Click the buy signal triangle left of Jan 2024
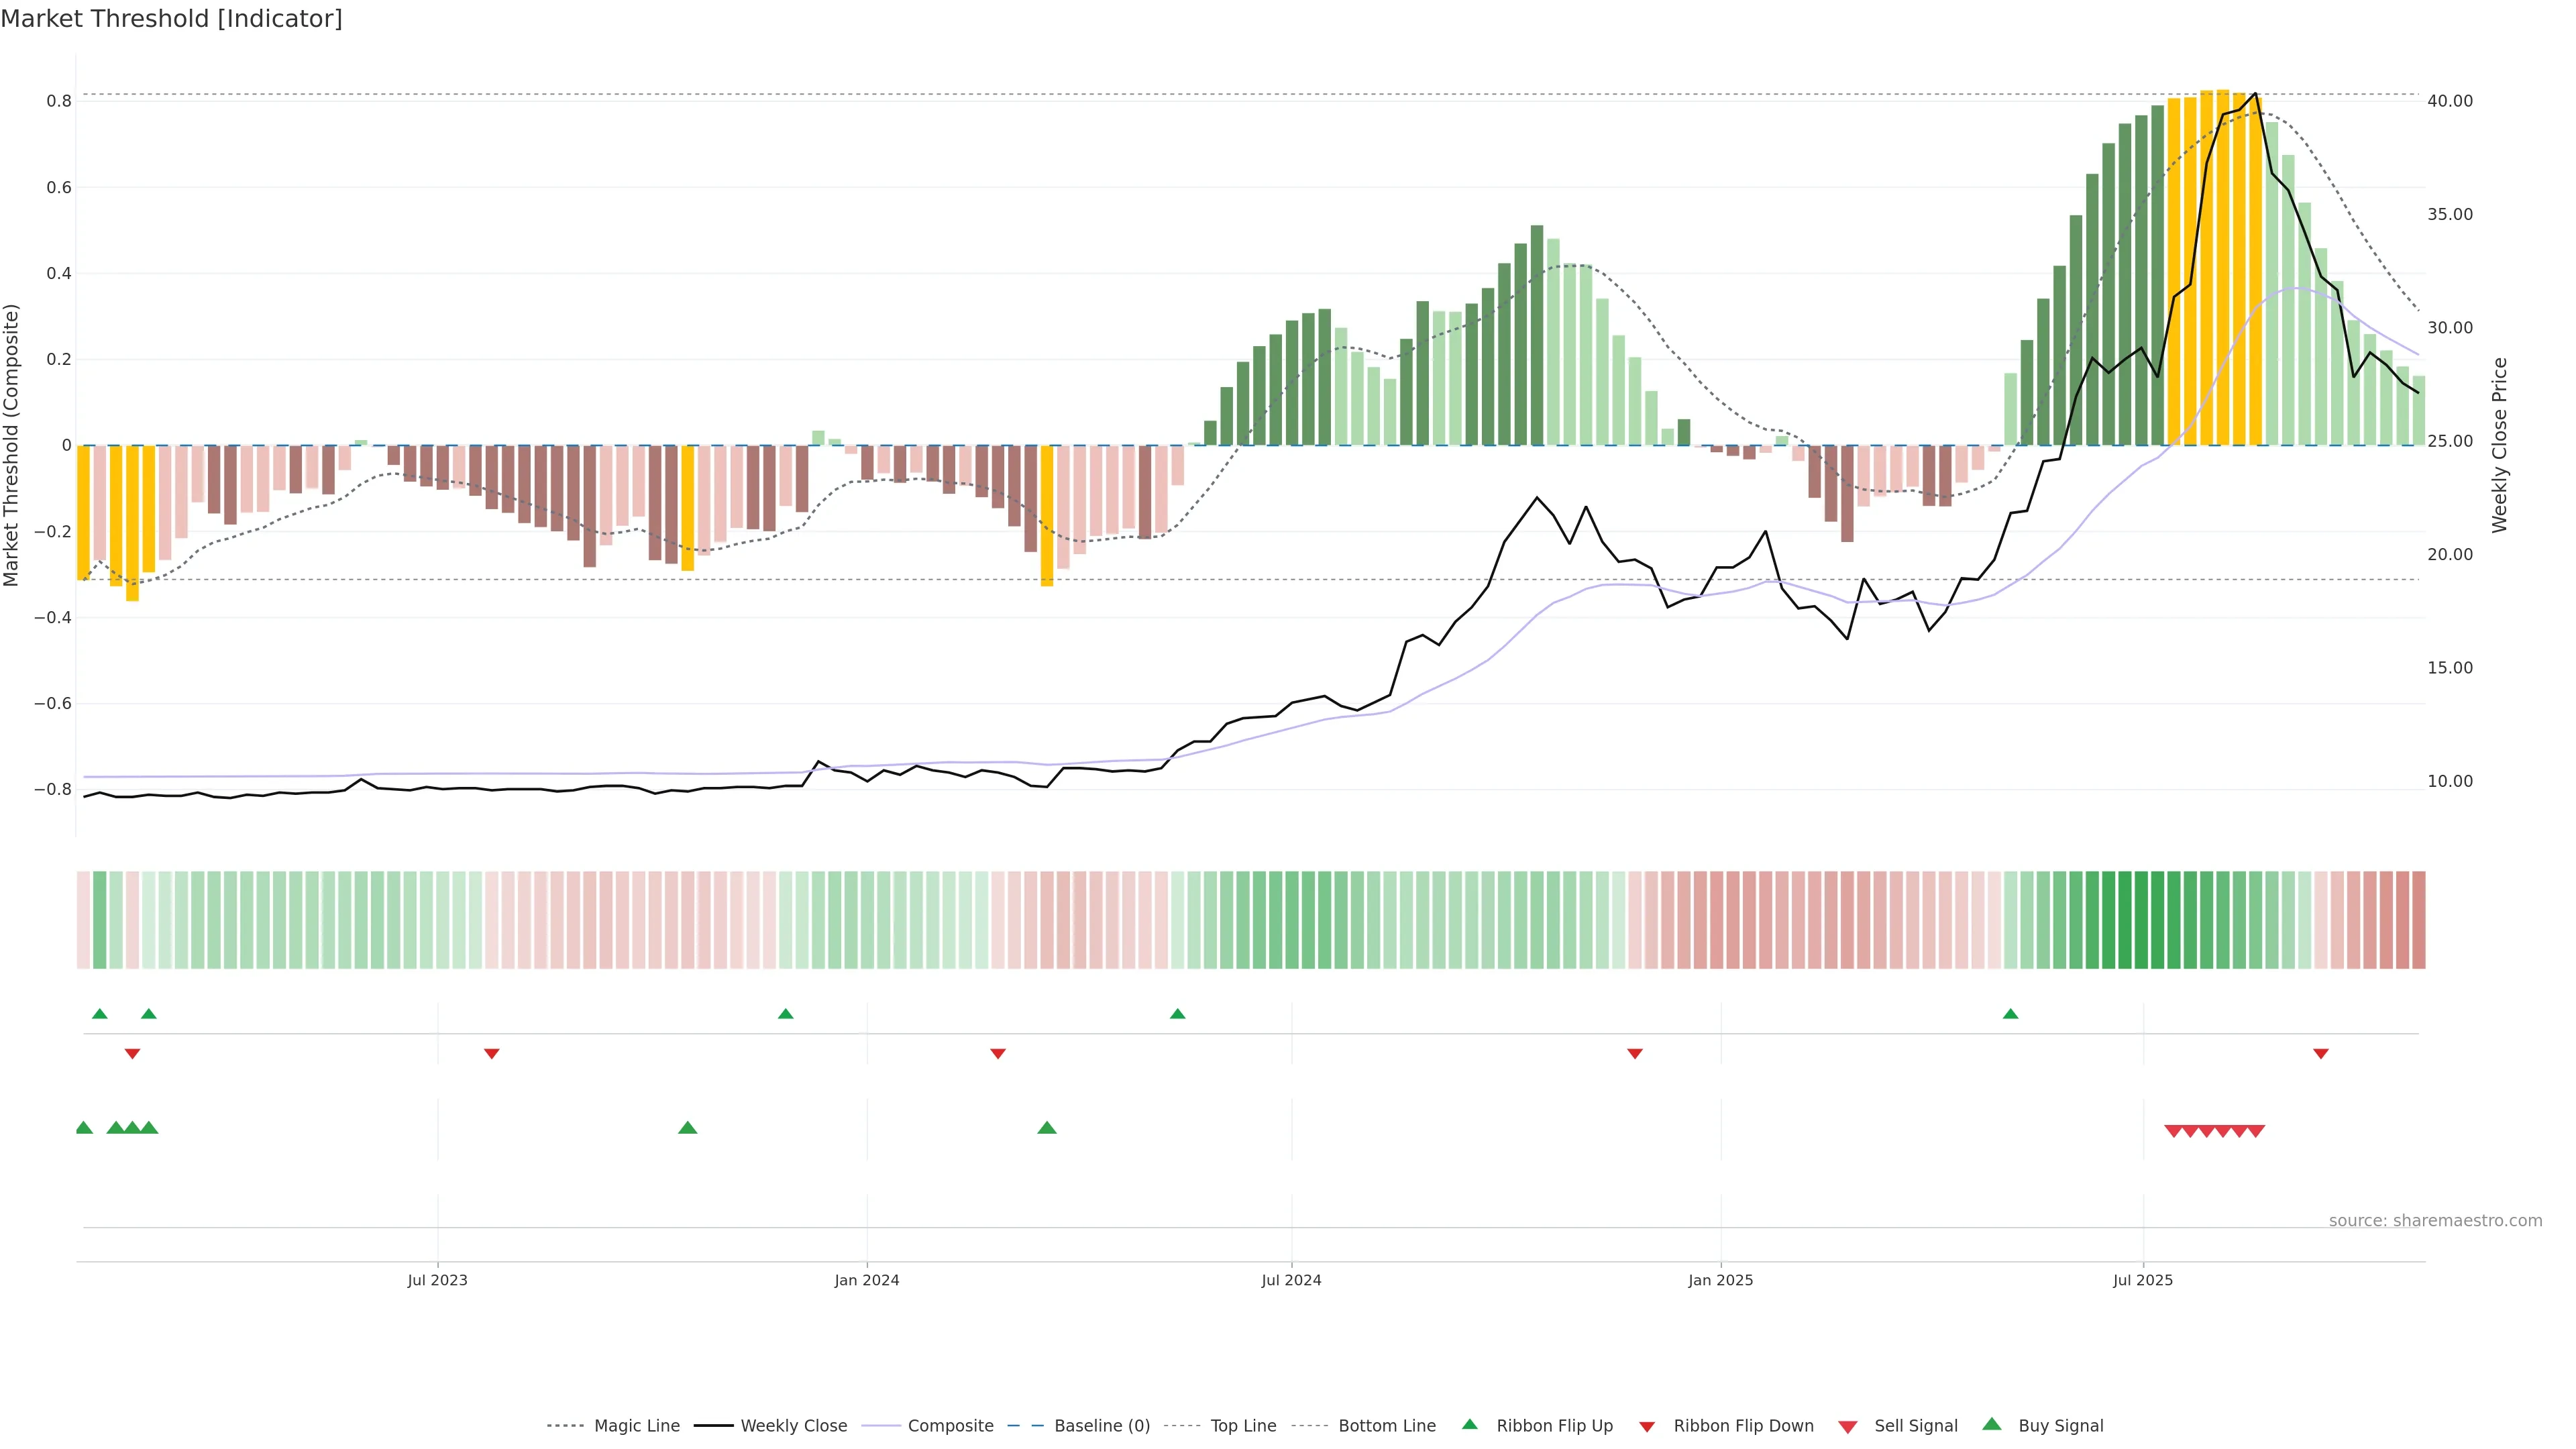 [688, 1128]
